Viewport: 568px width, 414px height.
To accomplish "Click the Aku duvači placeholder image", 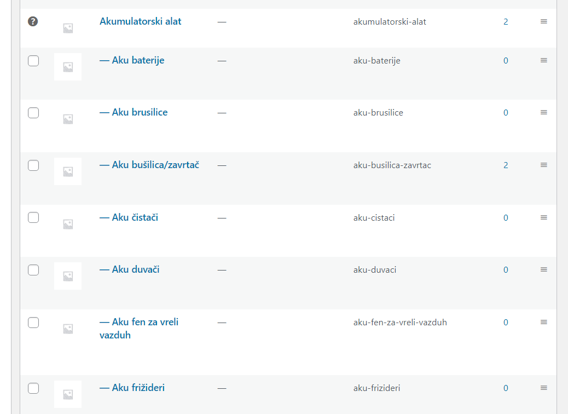I will [x=68, y=276].
